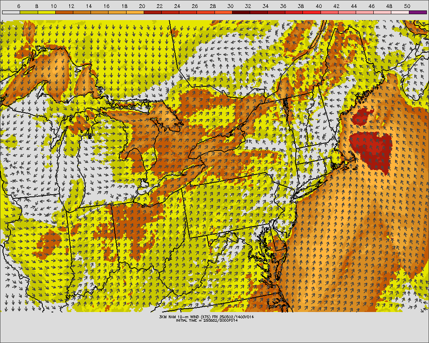Viewport: 429px width, 343px height.
Task: Click the "34" legend scale label
Action: click(x=266, y=6)
